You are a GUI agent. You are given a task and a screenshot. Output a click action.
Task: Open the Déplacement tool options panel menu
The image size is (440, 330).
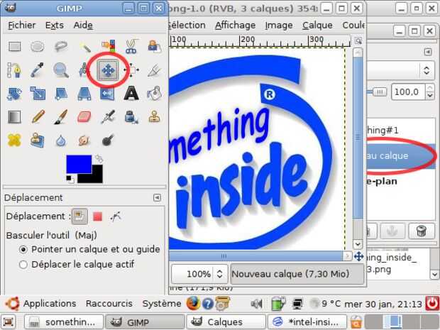(157, 197)
